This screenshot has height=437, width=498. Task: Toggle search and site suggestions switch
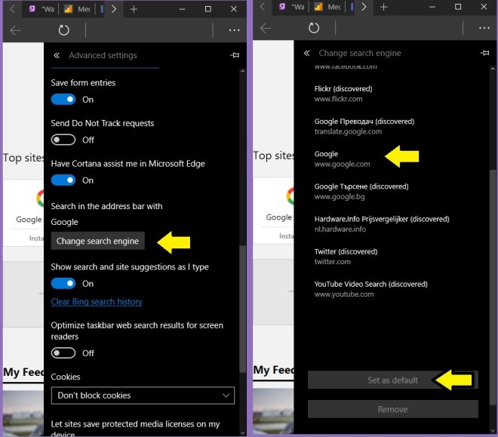coord(63,284)
